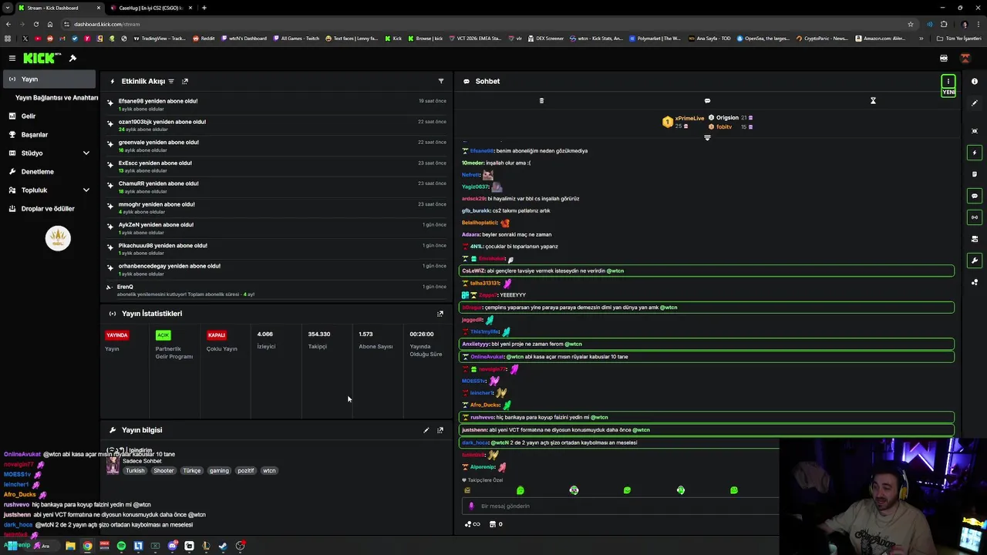Click the server icon in right rail
Image resolution: width=987 pixels, height=555 pixels.
pos(975,239)
